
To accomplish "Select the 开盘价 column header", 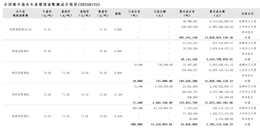I will (47, 13).
